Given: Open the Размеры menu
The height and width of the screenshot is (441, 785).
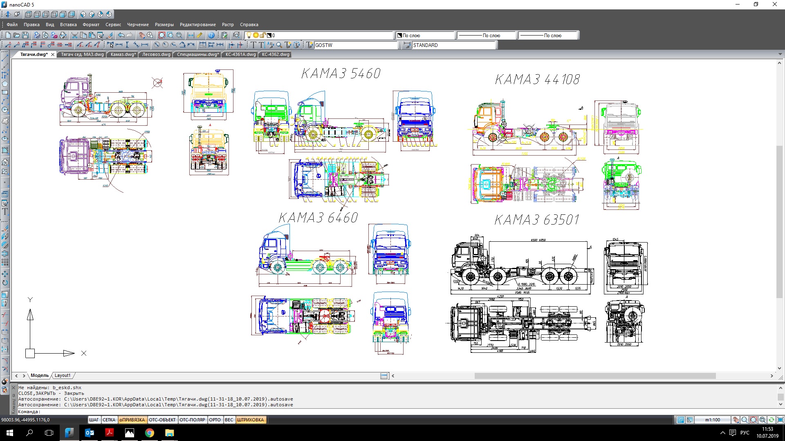Looking at the screenshot, I should coord(164,24).
